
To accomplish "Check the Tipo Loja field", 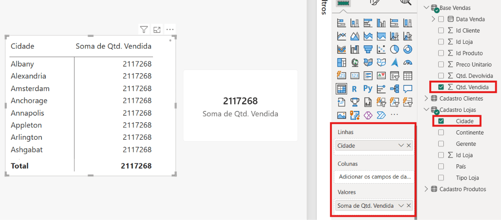I will coord(441,178).
